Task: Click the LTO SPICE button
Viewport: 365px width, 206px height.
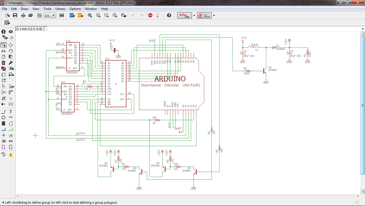Action: point(205,15)
